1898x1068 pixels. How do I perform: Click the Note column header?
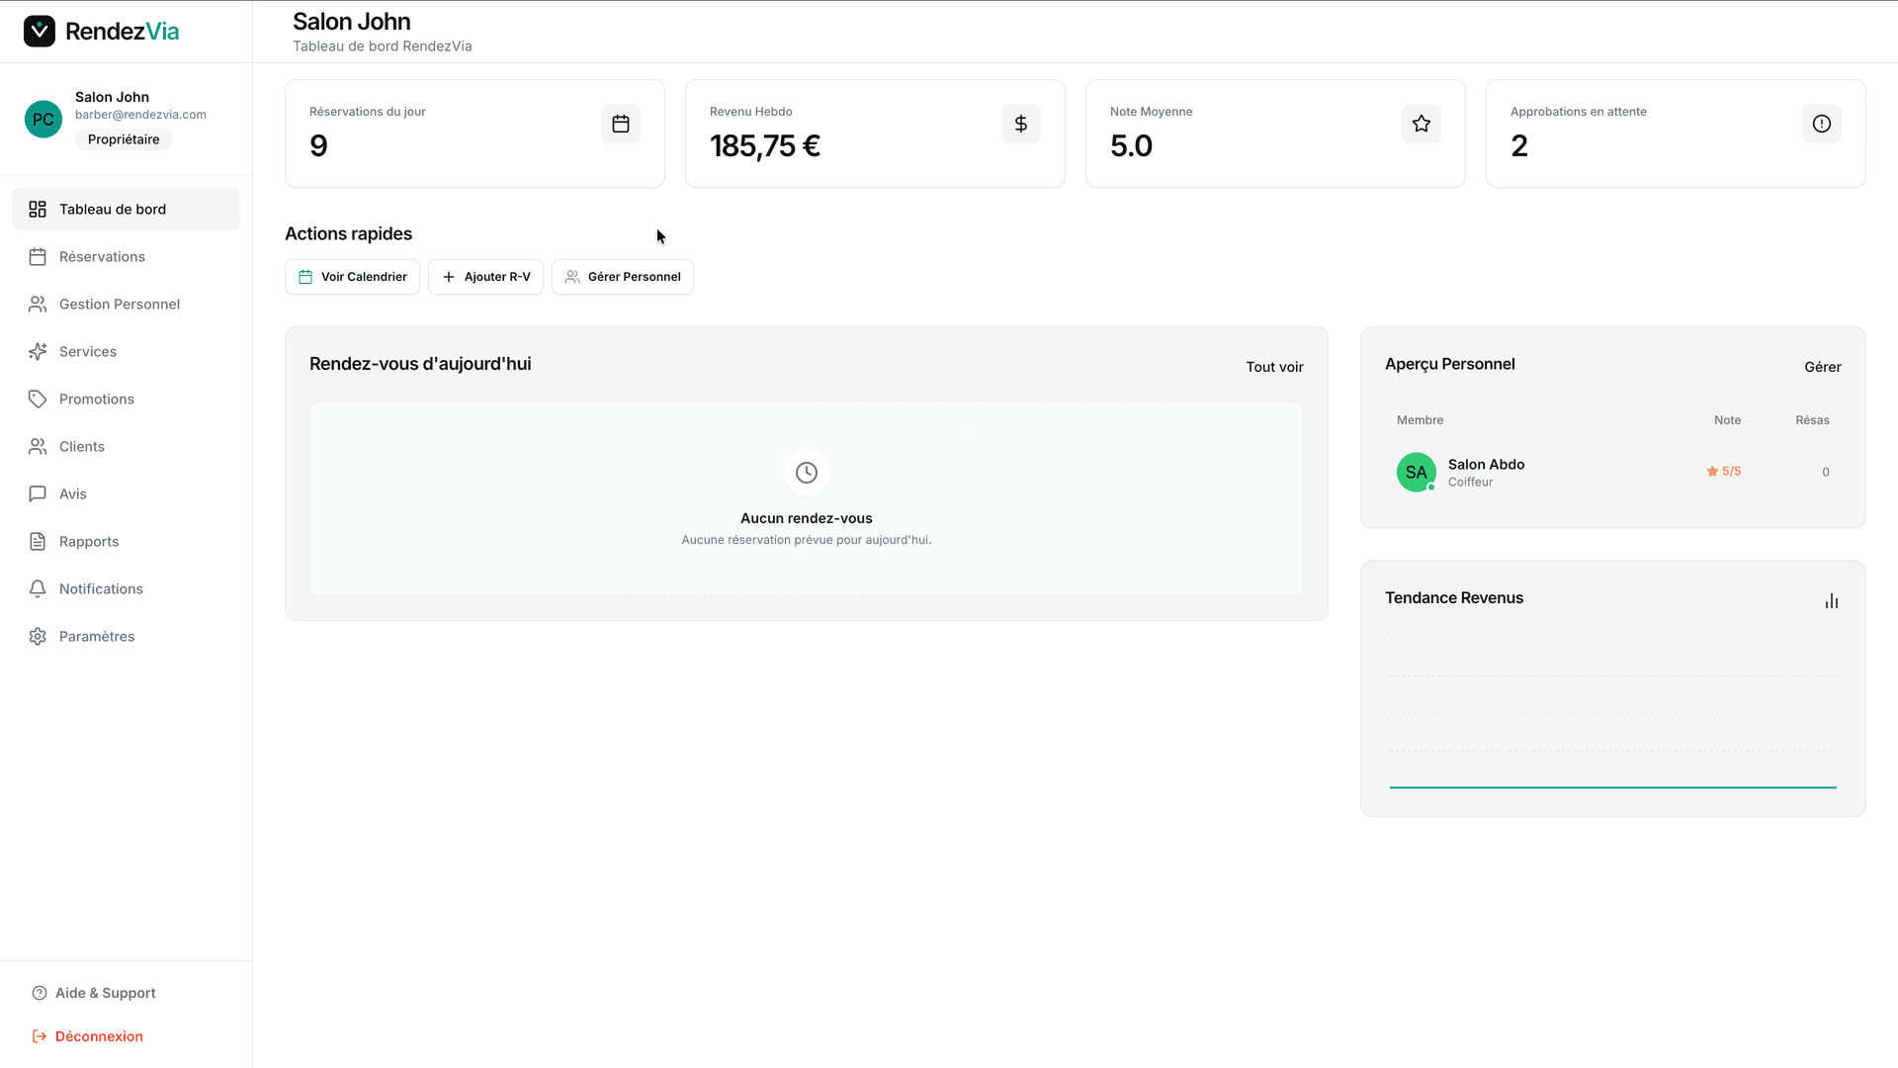[1727, 420]
